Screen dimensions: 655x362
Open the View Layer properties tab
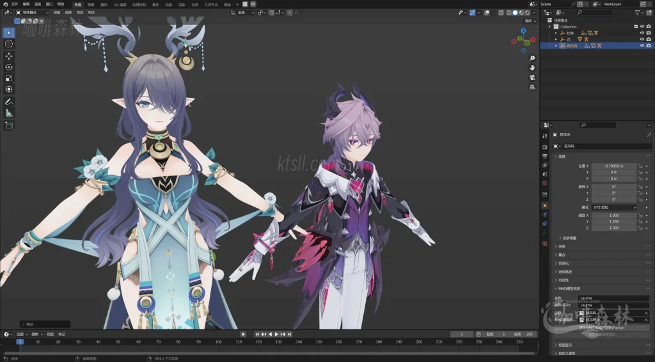(545, 166)
